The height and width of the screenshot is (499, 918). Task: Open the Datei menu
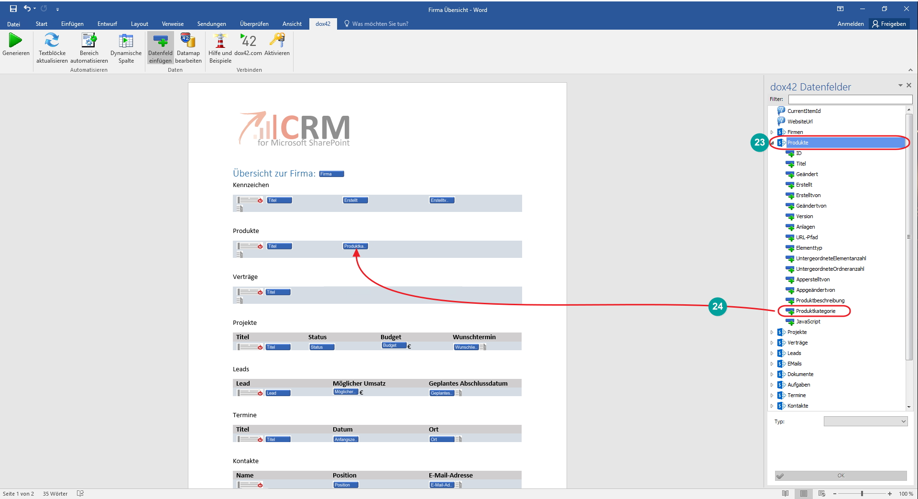[13, 24]
